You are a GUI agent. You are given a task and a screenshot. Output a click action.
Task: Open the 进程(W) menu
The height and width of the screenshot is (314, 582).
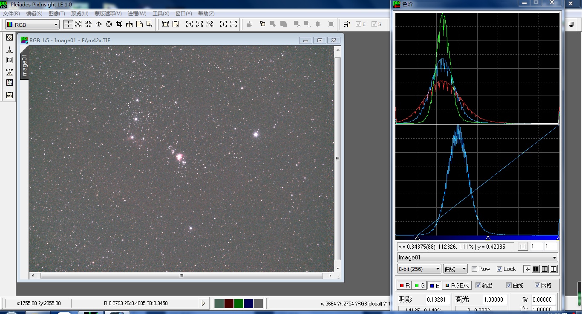tap(137, 14)
